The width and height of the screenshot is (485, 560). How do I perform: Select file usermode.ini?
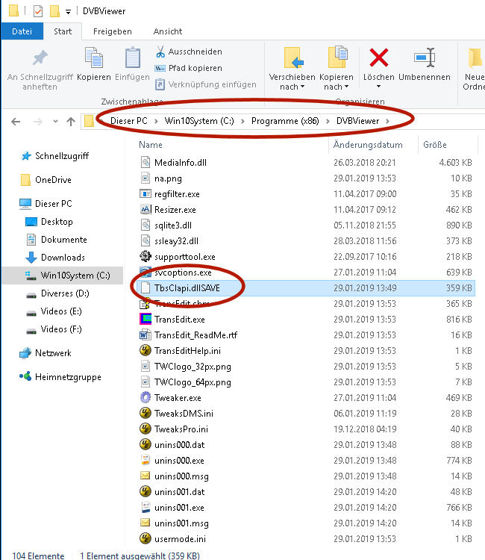(306, 538)
